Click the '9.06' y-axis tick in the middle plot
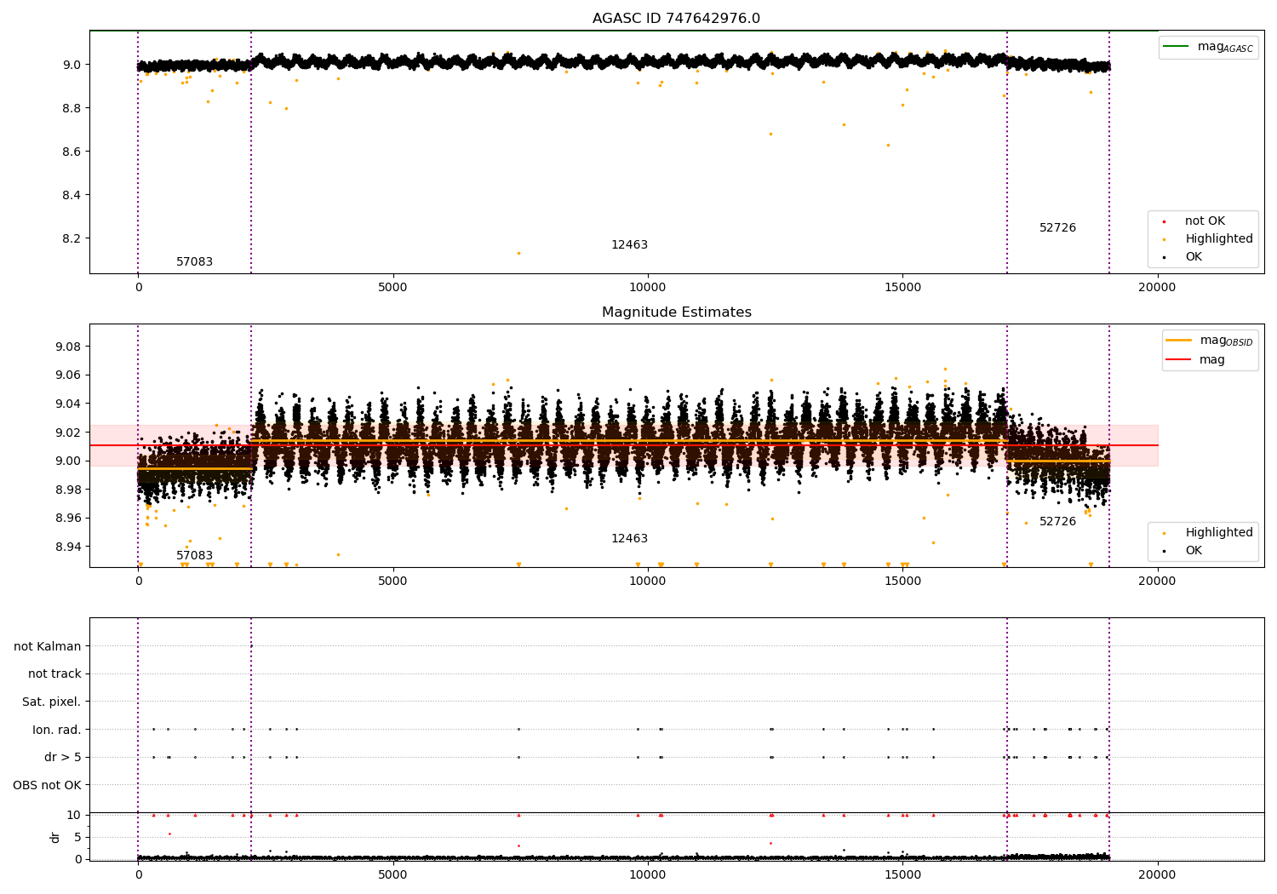This screenshot has width=1277, height=894. click(68, 375)
